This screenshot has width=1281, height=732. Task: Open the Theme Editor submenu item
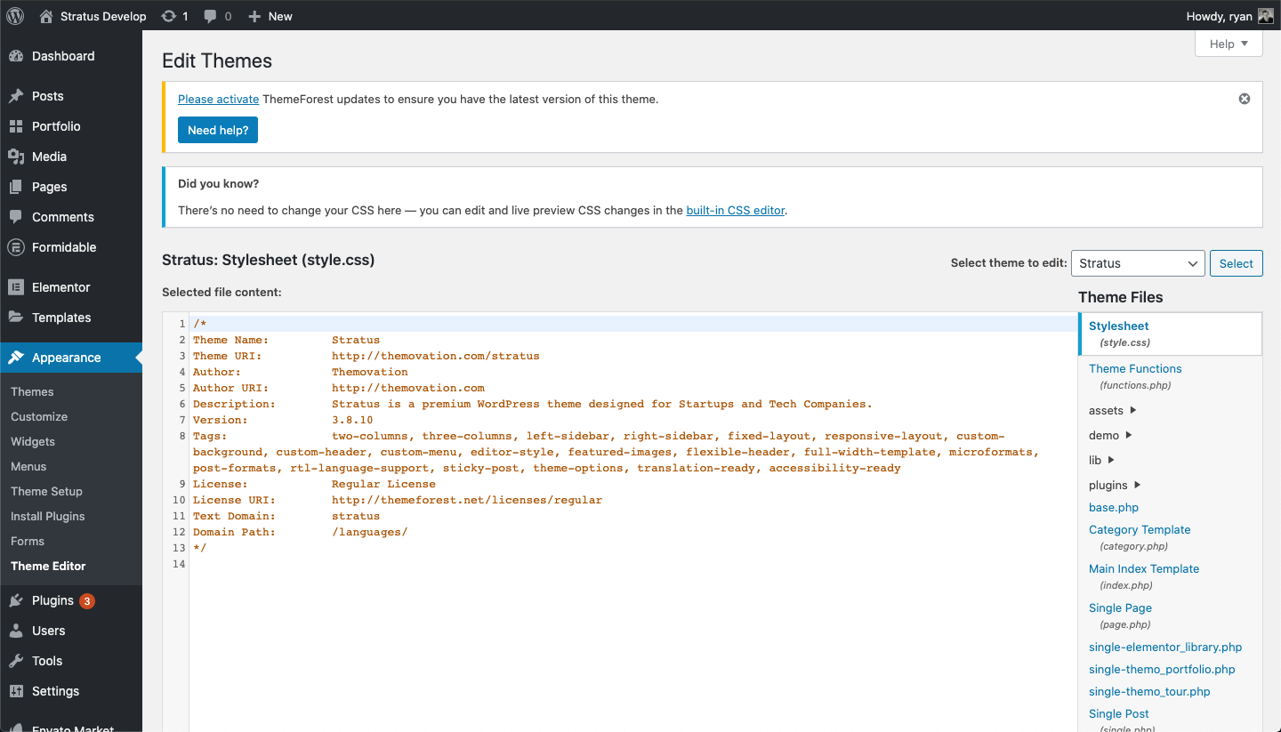point(48,566)
